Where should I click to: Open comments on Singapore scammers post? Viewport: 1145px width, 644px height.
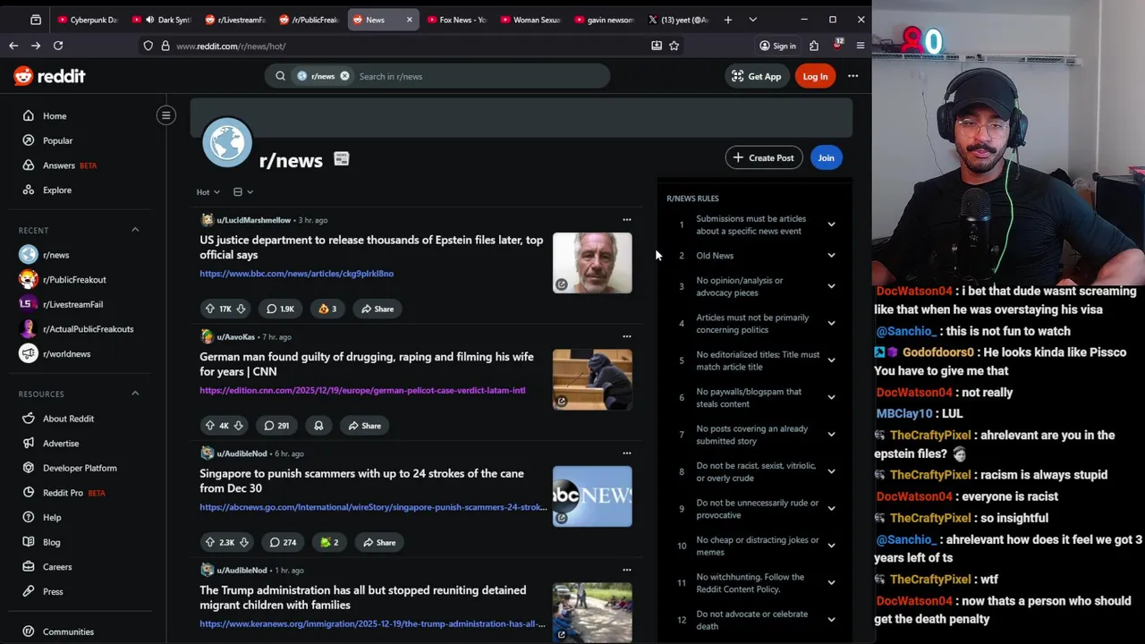[x=283, y=542]
